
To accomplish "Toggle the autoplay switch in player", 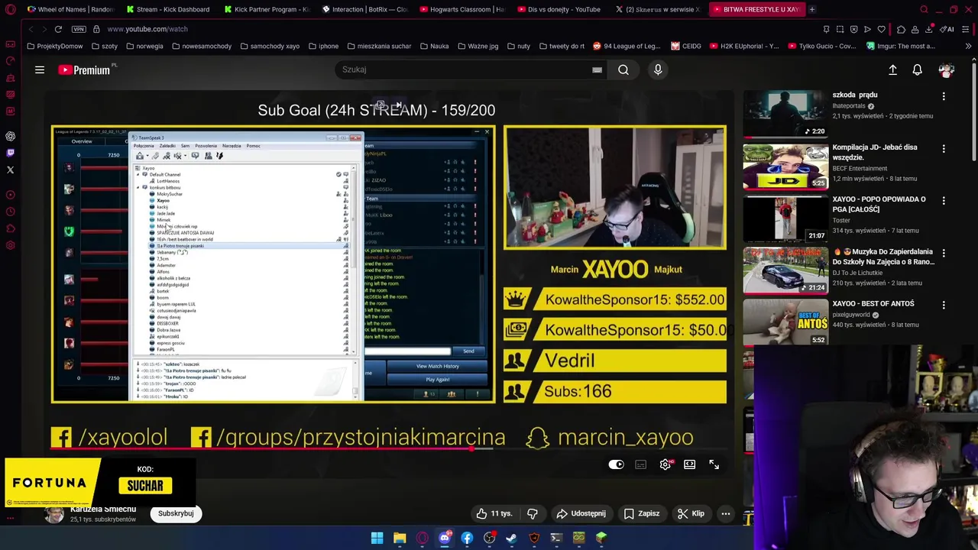I will 616,464.
